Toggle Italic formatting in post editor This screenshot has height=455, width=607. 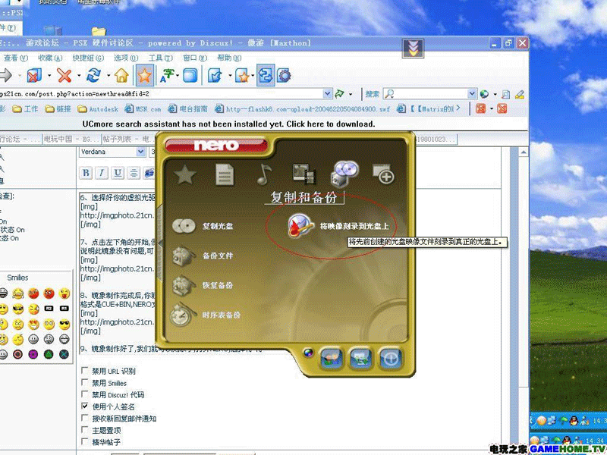click(102, 173)
